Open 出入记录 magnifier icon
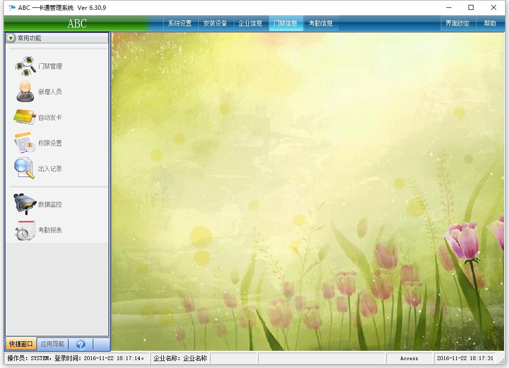The image size is (509, 368). (24, 169)
